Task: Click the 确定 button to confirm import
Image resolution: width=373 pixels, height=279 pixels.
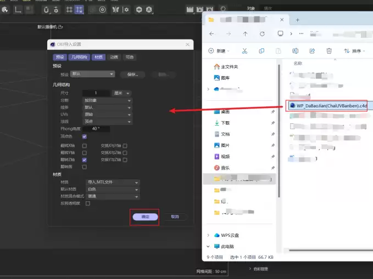Action: pos(145,217)
